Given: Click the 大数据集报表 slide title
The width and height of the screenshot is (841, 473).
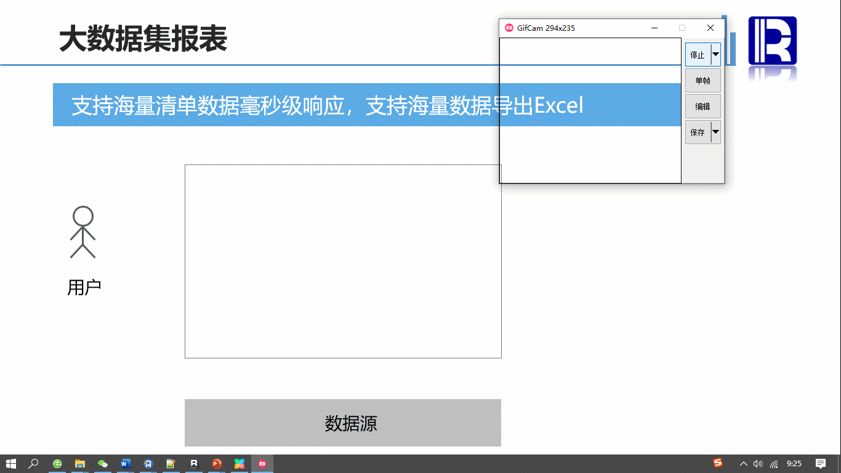Looking at the screenshot, I should tap(143, 39).
